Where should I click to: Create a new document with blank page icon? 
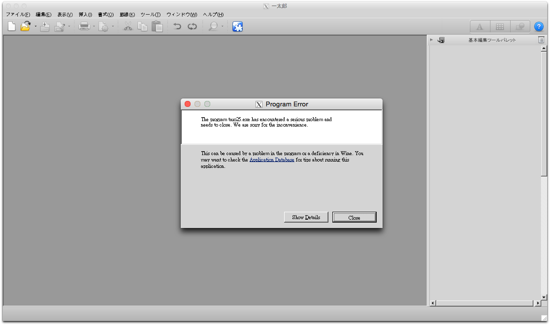pos(12,26)
